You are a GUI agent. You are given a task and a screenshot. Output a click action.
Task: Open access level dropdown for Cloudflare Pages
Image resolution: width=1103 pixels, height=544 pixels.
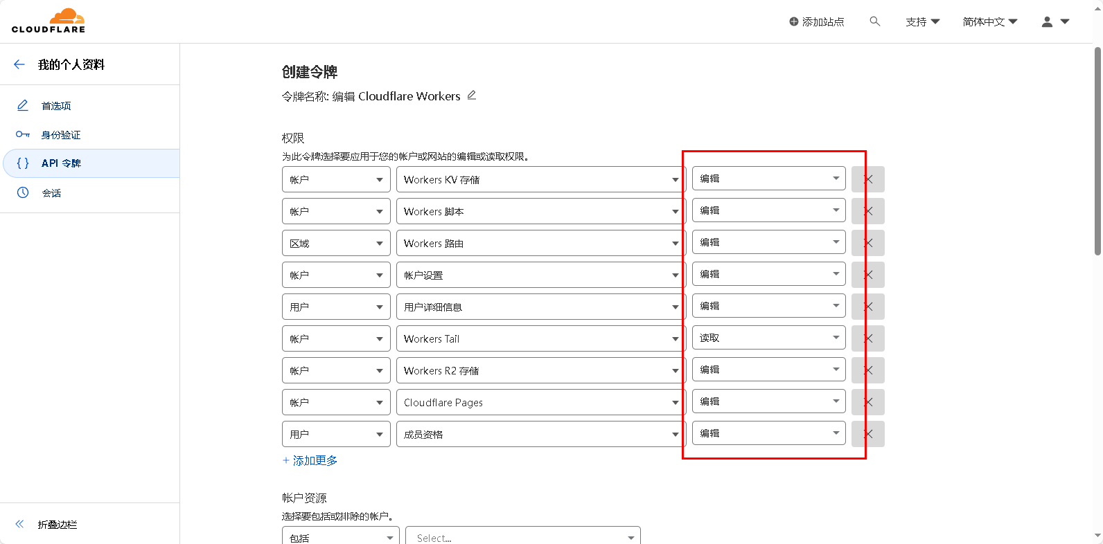[769, 401]
